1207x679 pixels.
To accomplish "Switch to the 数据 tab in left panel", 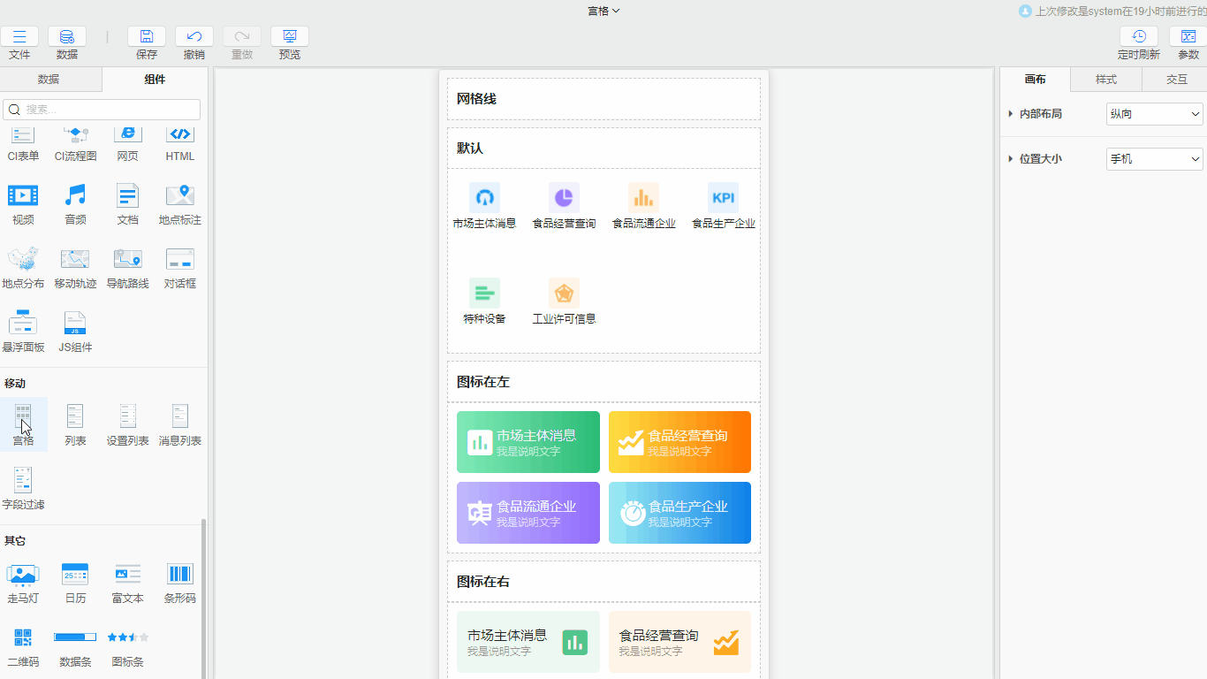I will pos(49,80).
